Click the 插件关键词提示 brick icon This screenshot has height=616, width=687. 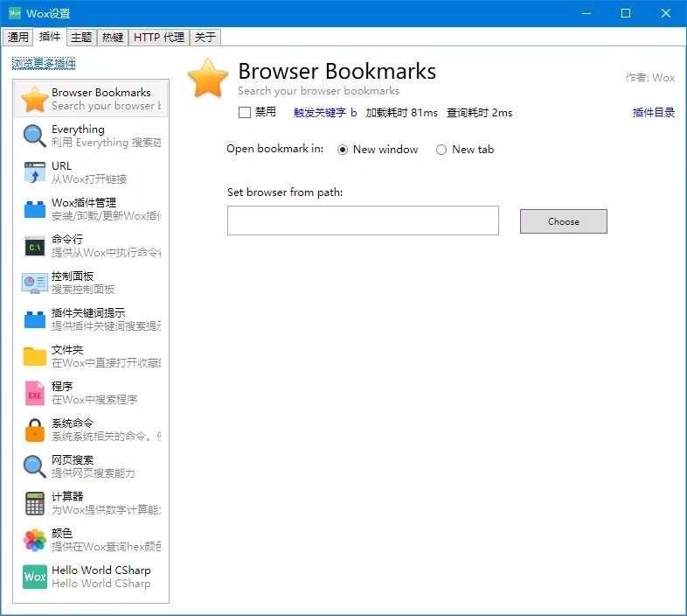pos(35,319)
